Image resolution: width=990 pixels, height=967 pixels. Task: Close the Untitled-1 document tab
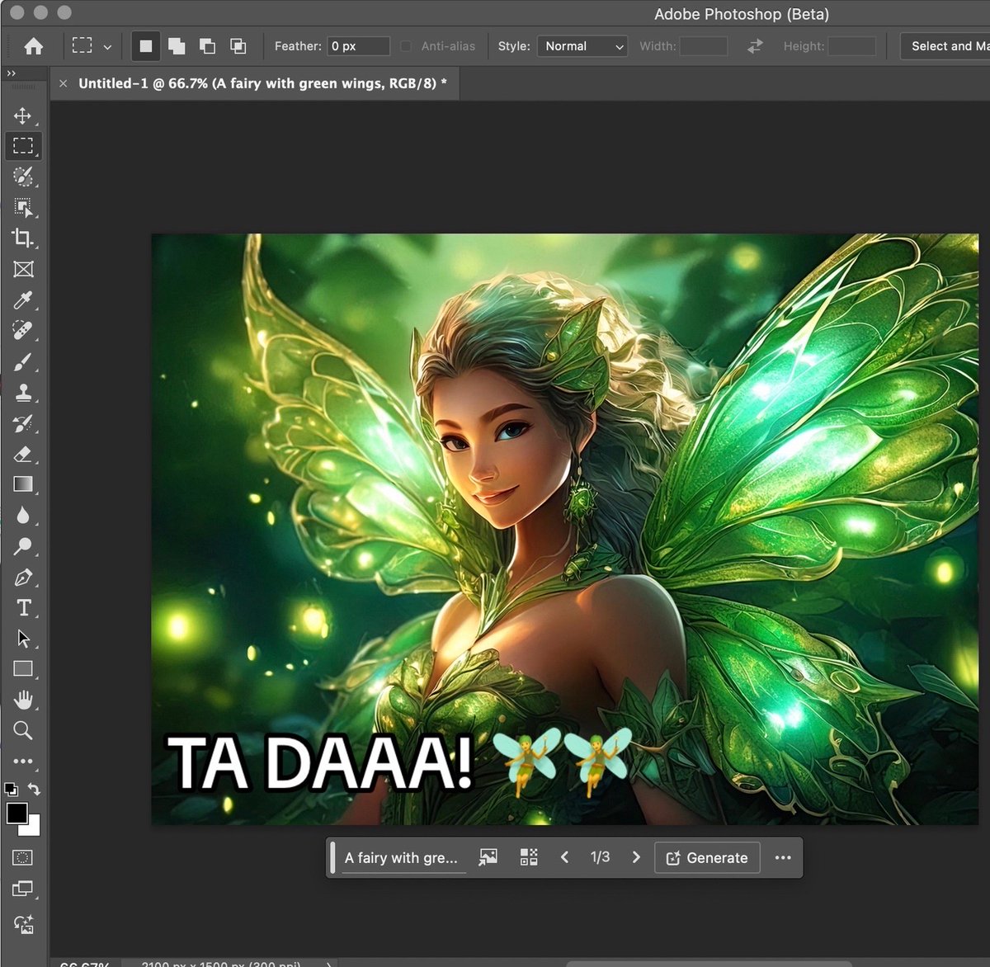tap(63, 83)
